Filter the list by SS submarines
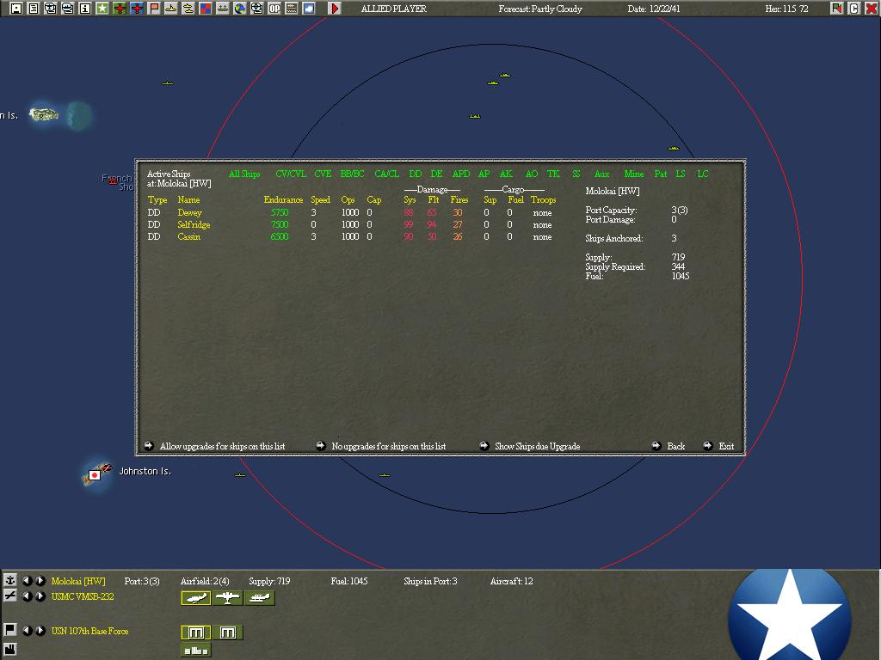 pyautogui.click(x=576, y=174)
